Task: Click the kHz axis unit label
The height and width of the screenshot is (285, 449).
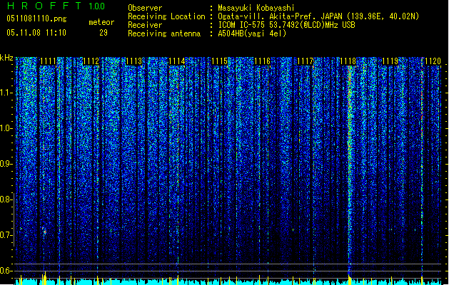Action: point(6,58)
